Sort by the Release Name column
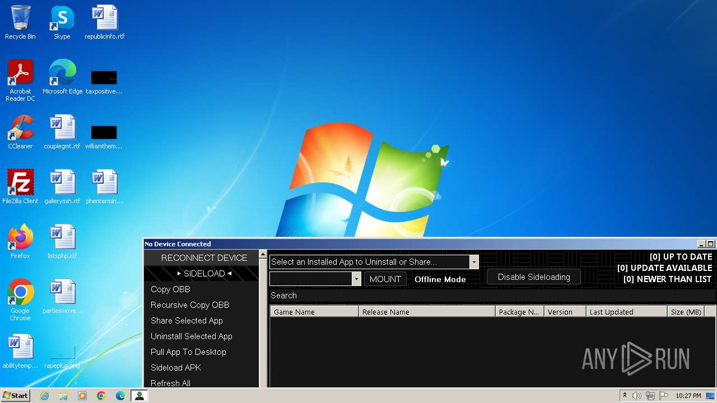717x403 pixels. coord(427,312)
